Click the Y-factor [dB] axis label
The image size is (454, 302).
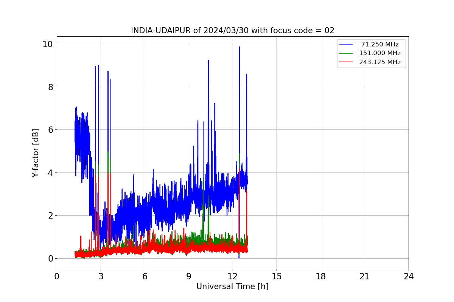pyautogui.click(x=36, y=153)
